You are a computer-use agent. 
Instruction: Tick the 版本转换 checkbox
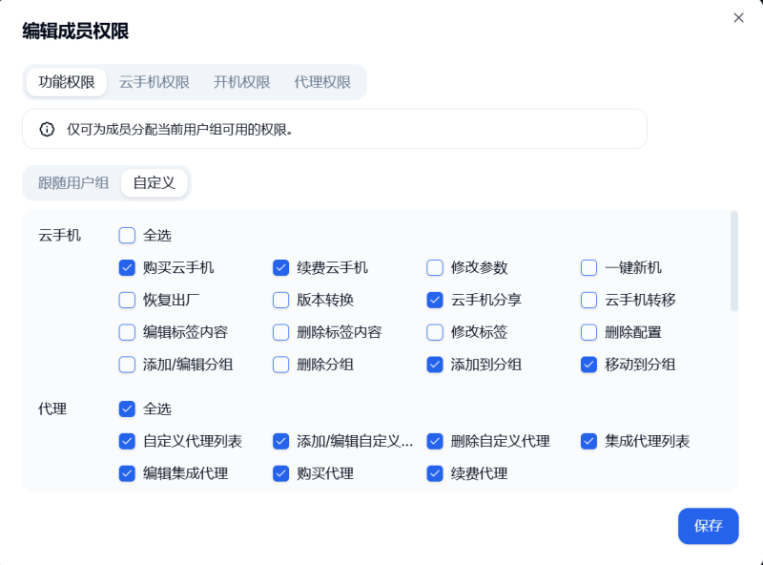(280, 300)
